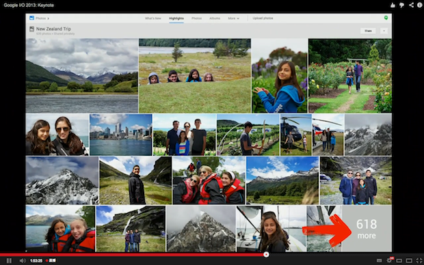
Task: Click the 1:53:25 elapsed time readout
Action: 36,261
